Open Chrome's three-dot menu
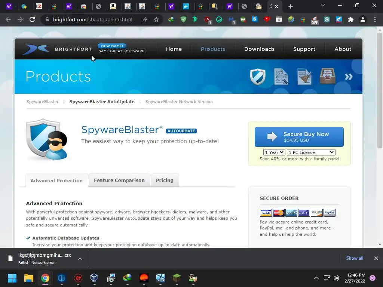 coord(375,19)
